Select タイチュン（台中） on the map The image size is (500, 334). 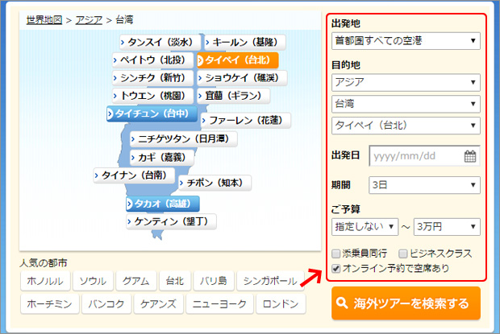click(152, 114)
